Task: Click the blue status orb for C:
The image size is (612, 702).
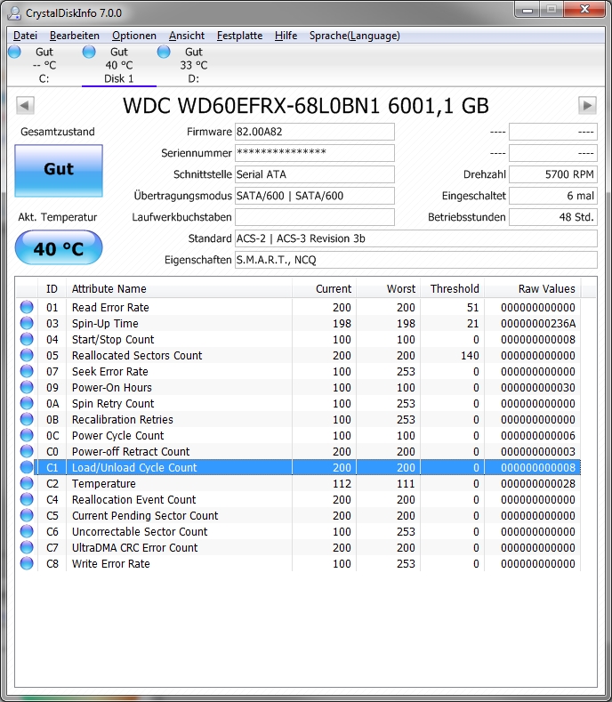Action: (x=15, y=52)
